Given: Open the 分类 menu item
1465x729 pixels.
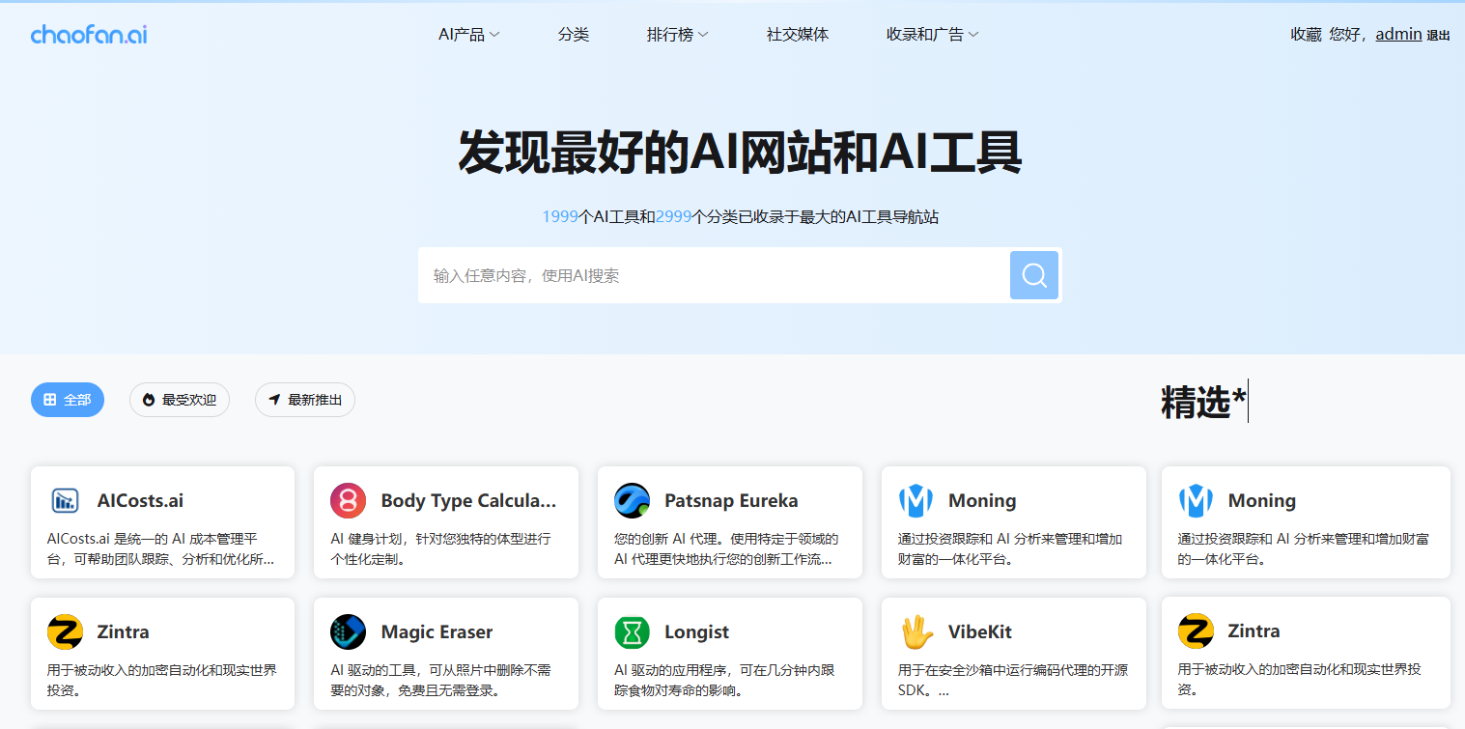Looking at the screenshot, I should click(x=574, y=35).
